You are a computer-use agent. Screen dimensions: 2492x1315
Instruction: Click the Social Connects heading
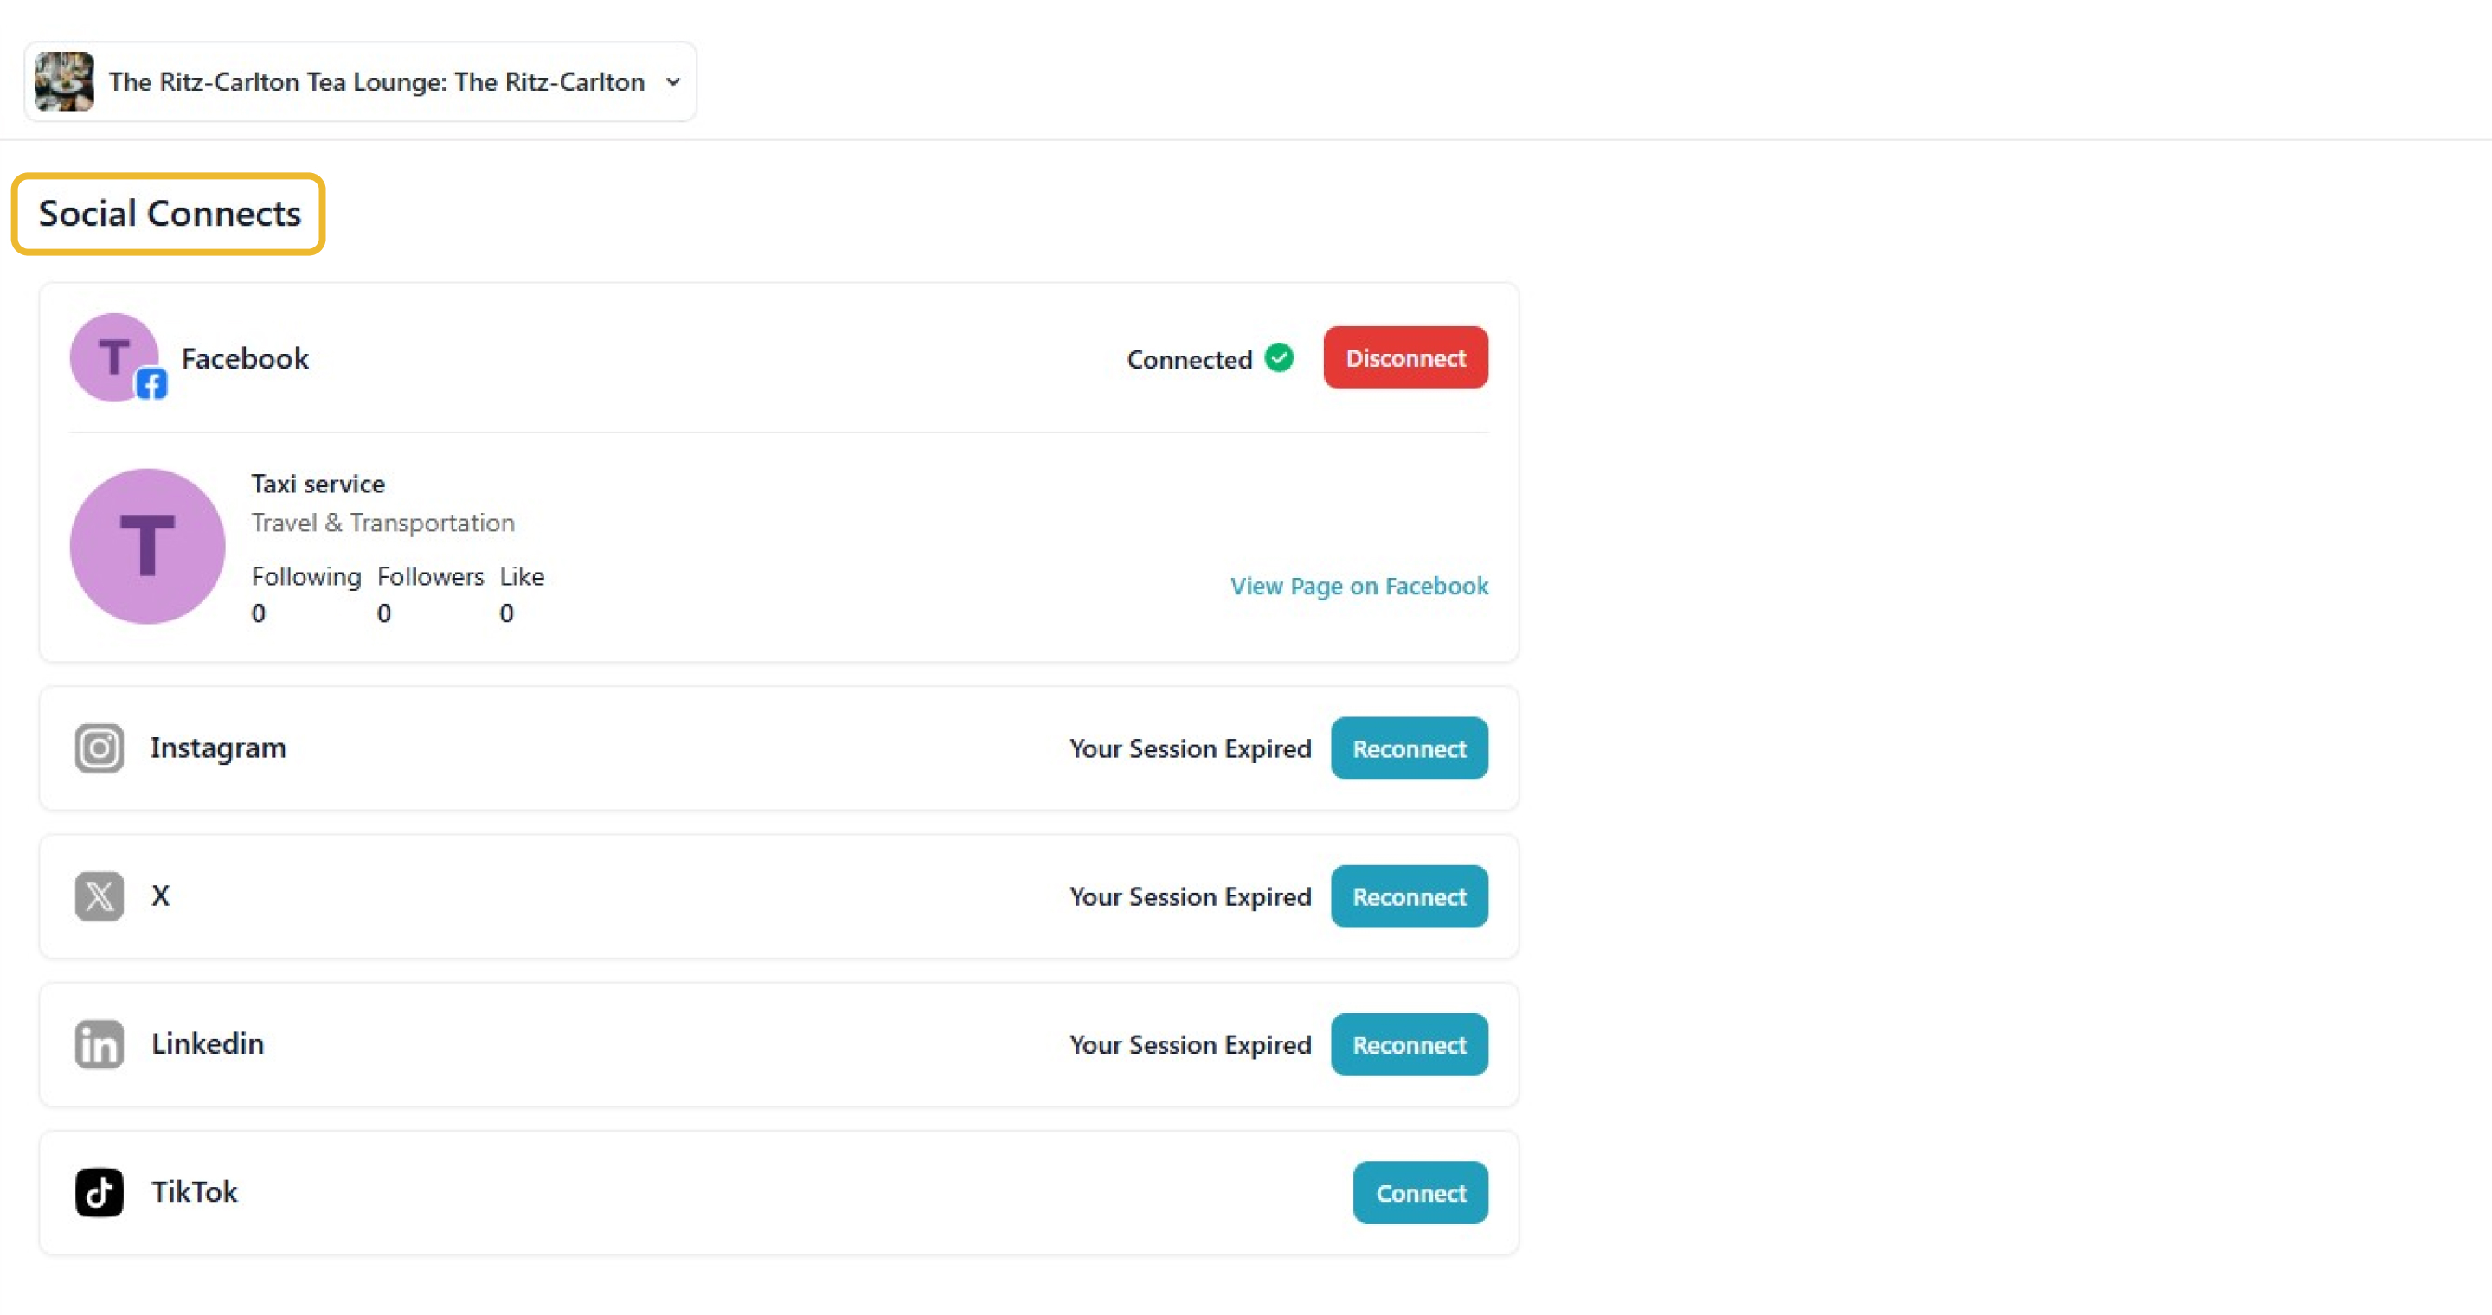coord(170,214)
